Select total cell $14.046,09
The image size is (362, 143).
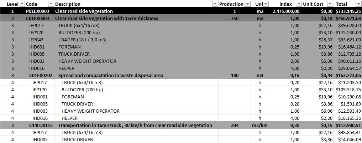pyautogui.click(x=350, y=140)
